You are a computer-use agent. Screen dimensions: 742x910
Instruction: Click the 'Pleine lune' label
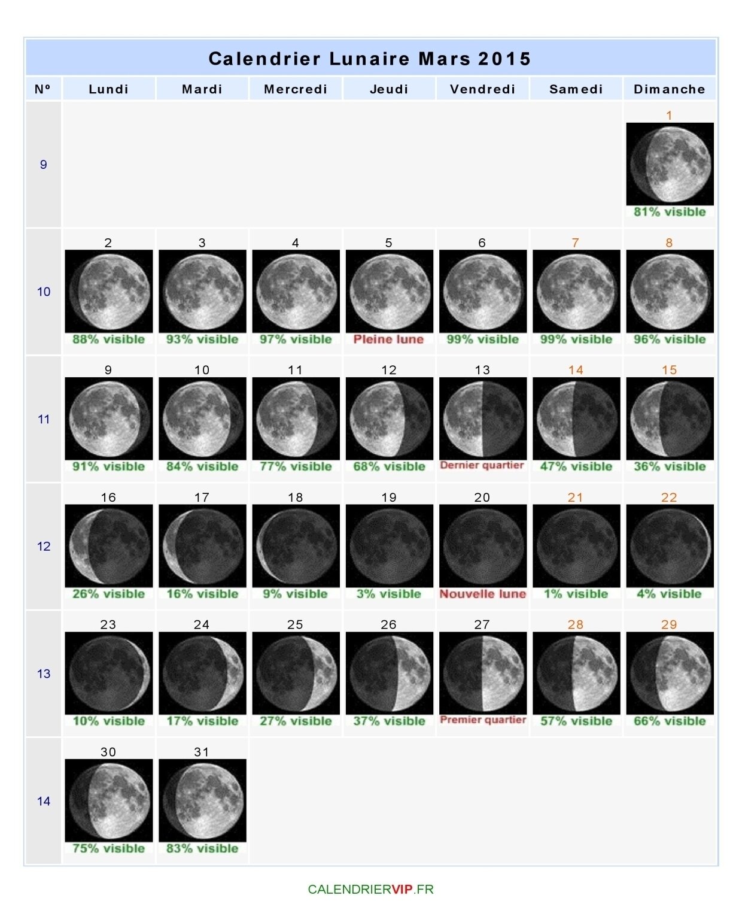pos(388,339)
